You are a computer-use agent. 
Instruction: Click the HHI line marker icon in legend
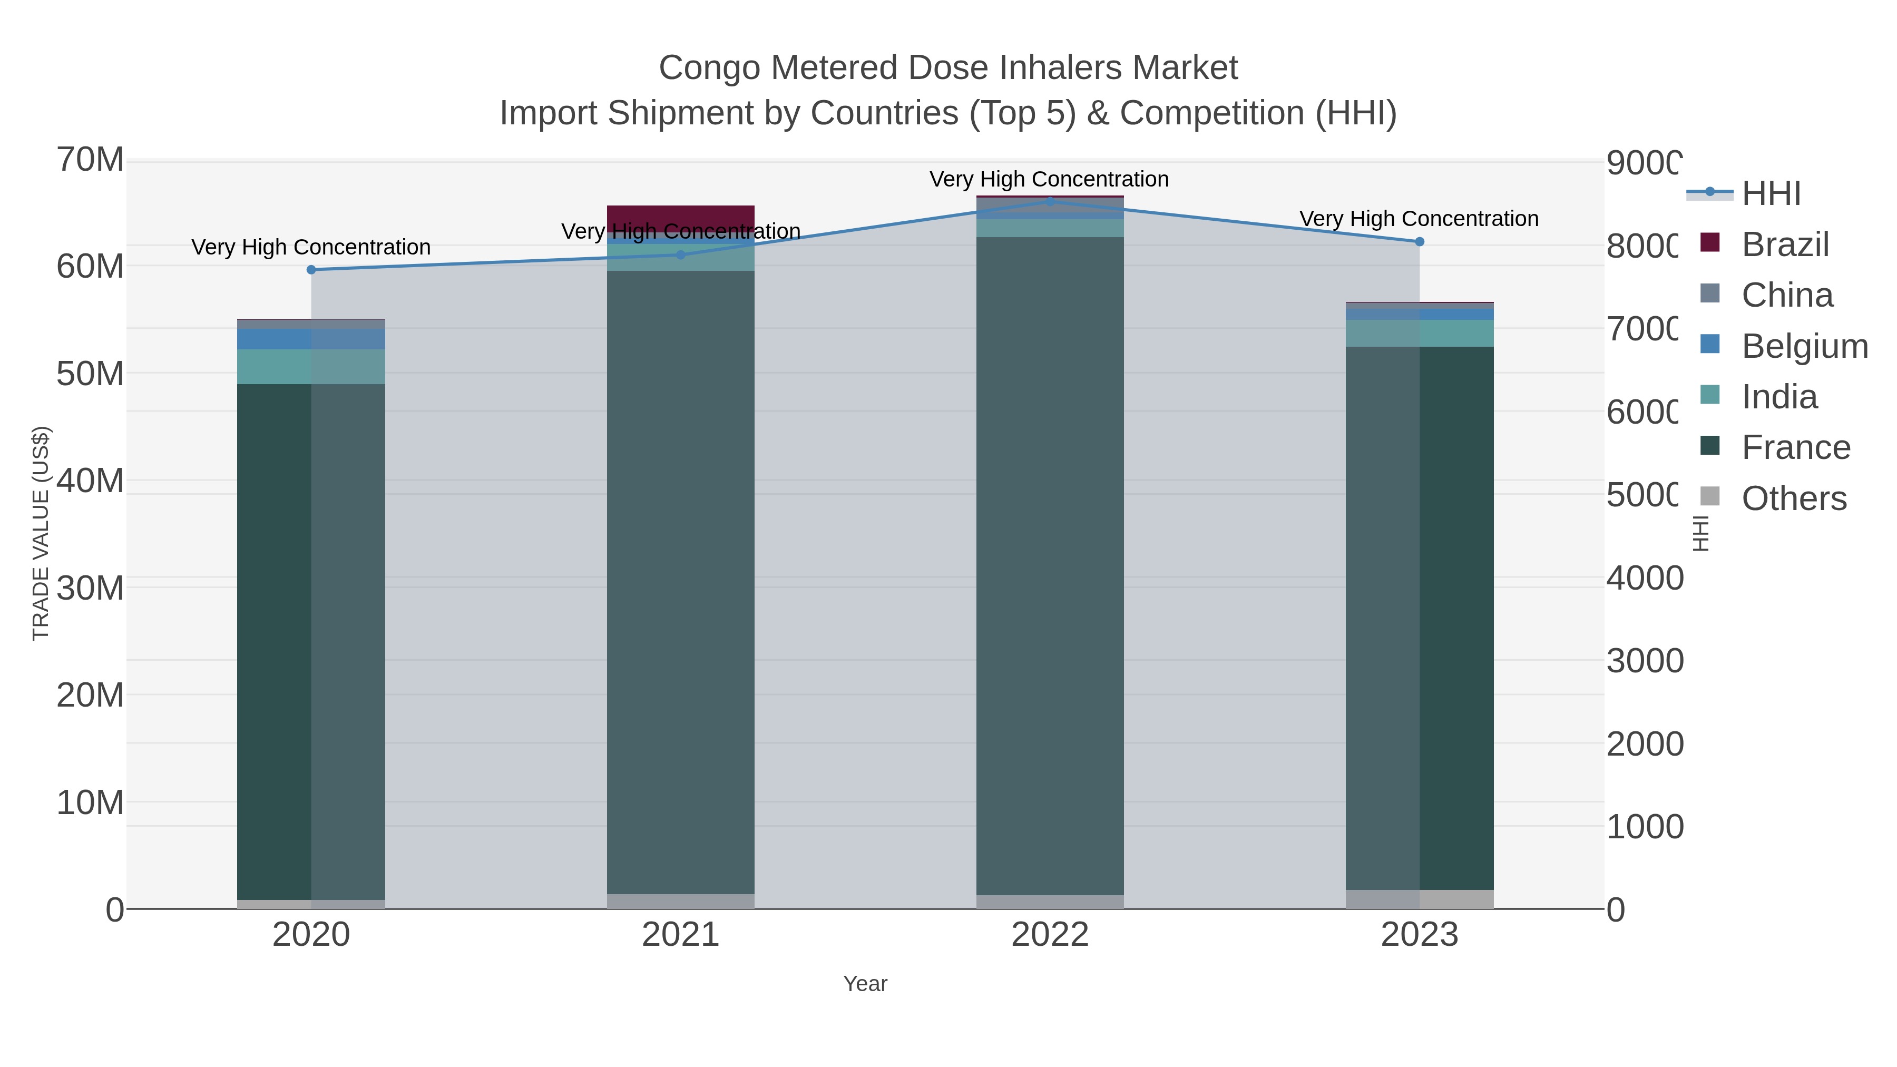pos(1710,191)
